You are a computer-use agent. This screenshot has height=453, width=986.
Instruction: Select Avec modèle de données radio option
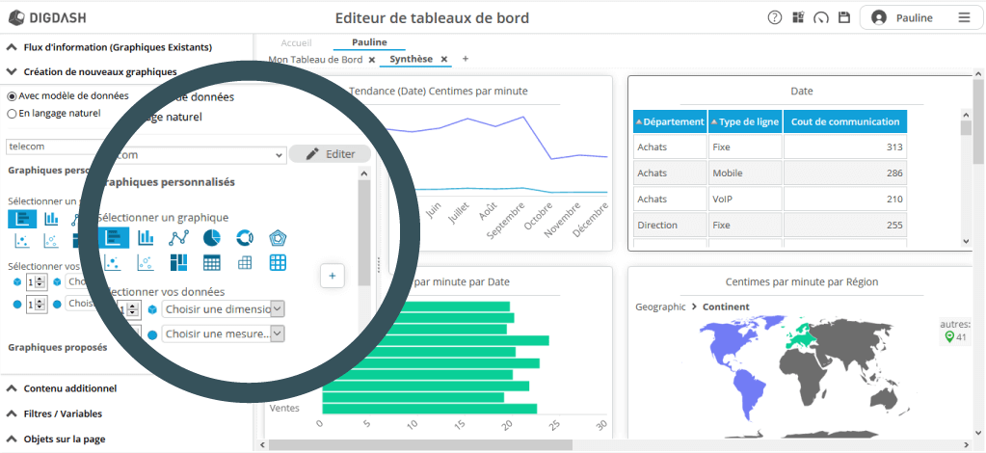point(12,96)
